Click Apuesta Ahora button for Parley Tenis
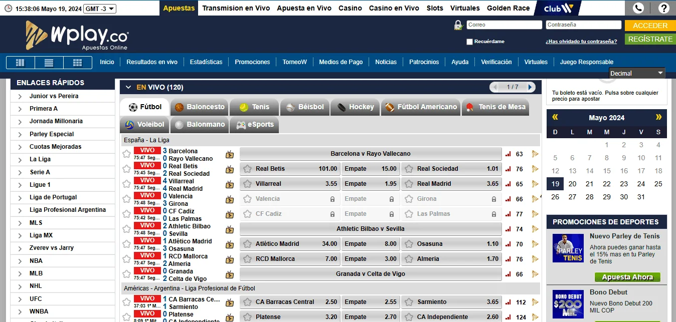The height and width of the screenshot is (322, 676). pyautogui.click(x=627, y=277)
